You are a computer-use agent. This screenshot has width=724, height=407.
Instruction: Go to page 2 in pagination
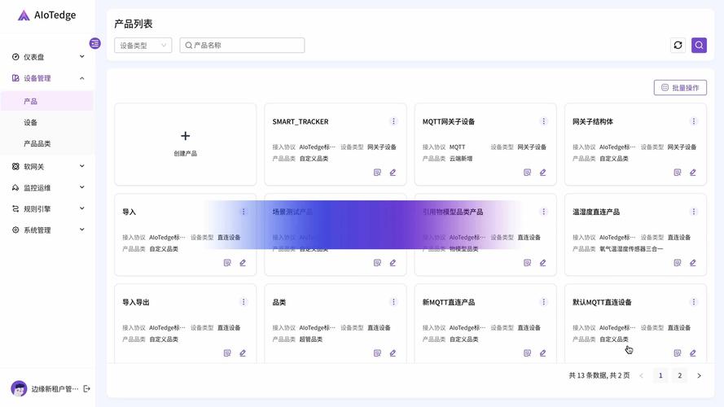679,375
